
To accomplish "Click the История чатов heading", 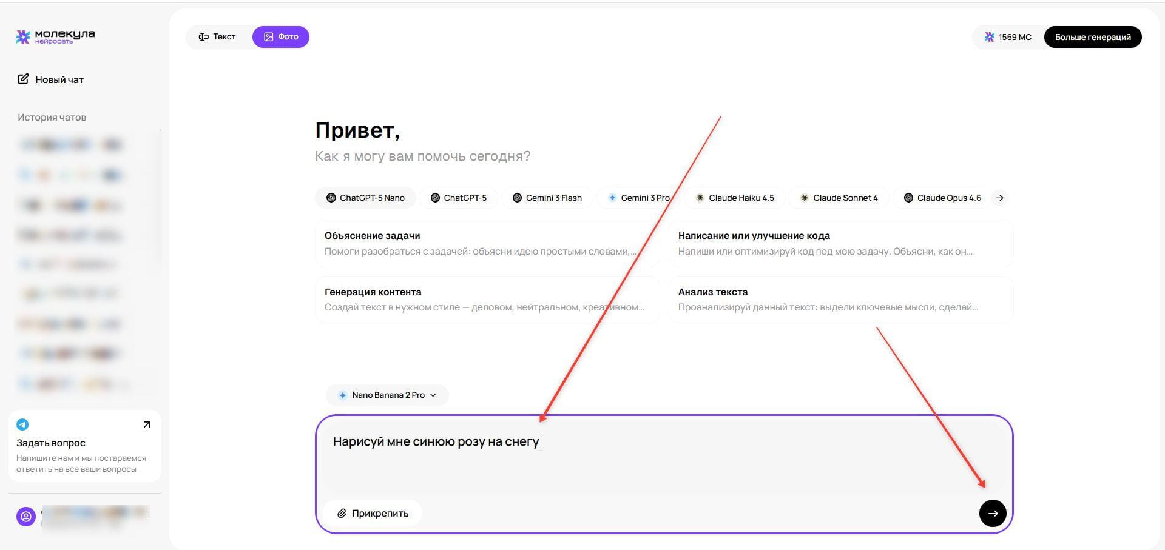I will point(52,117).
